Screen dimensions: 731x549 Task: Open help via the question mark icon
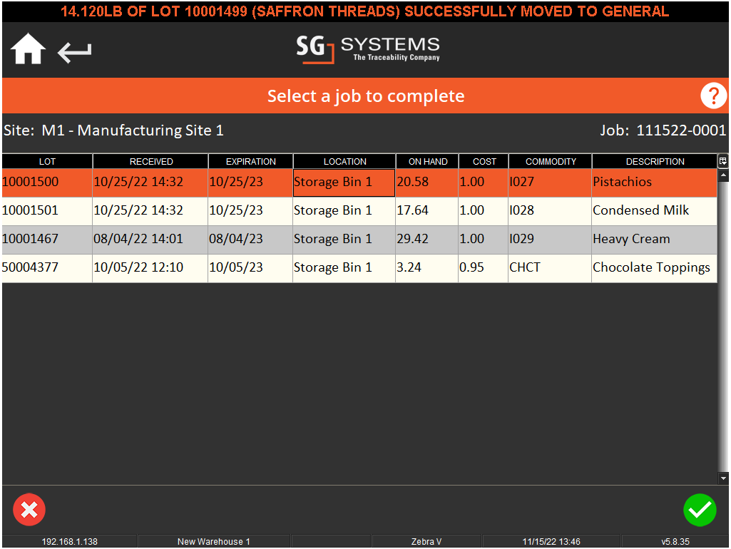tap(713, 95)
